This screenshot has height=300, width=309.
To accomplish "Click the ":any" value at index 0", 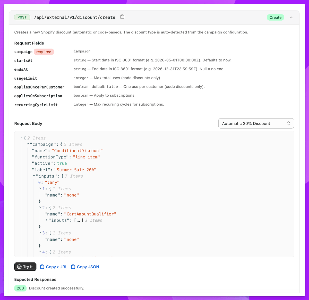I will pyautogui.click(x=52, y=182).
